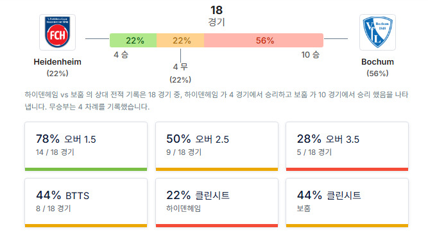
Task: Open the 44% 클린시트 보훔 card
Action: (x=347, y=203)
